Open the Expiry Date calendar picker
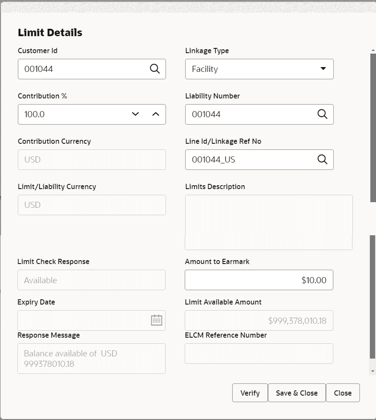This screenshot has height=420, width=376. pyautogui.click(x=156, y=320)
